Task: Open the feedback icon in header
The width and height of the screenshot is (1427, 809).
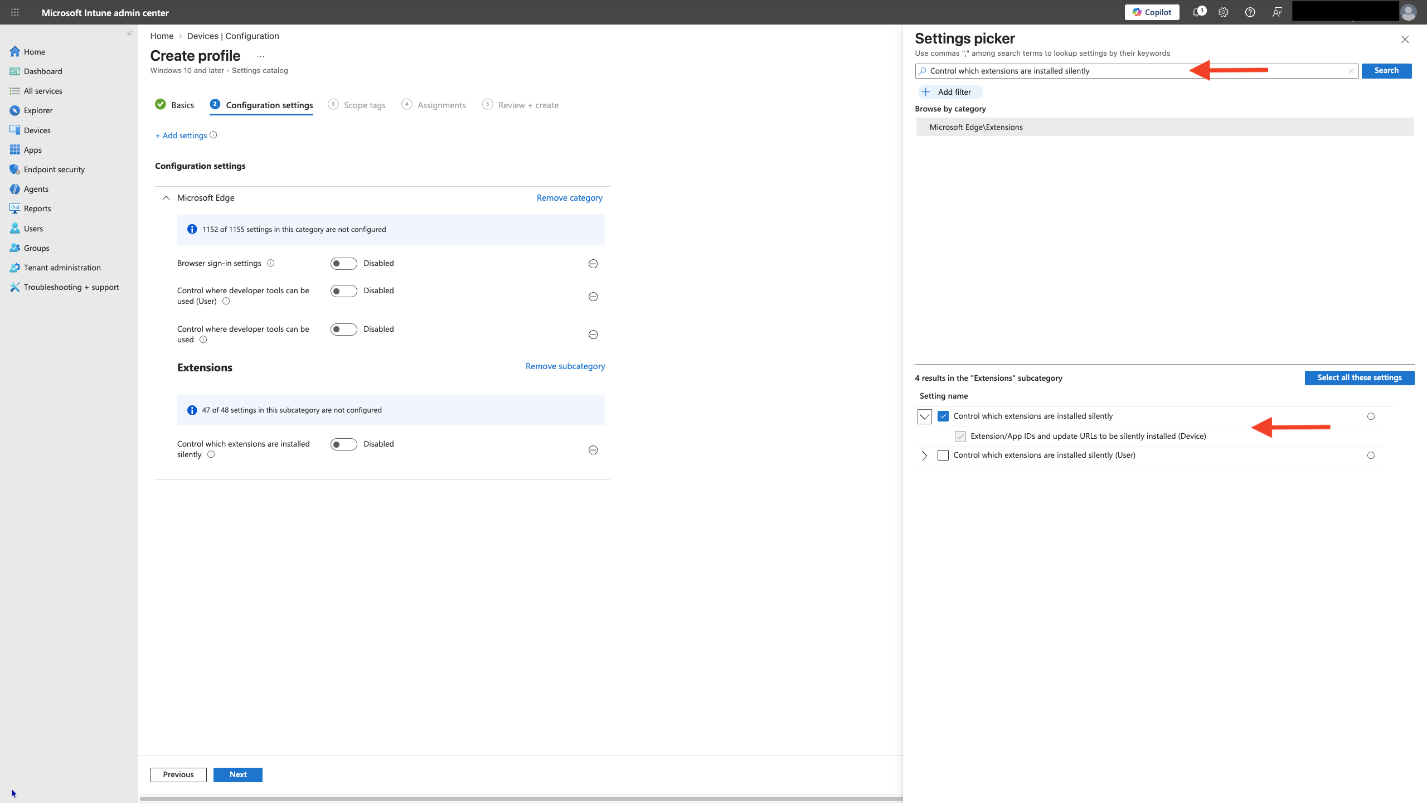Action: (1277, 12)
